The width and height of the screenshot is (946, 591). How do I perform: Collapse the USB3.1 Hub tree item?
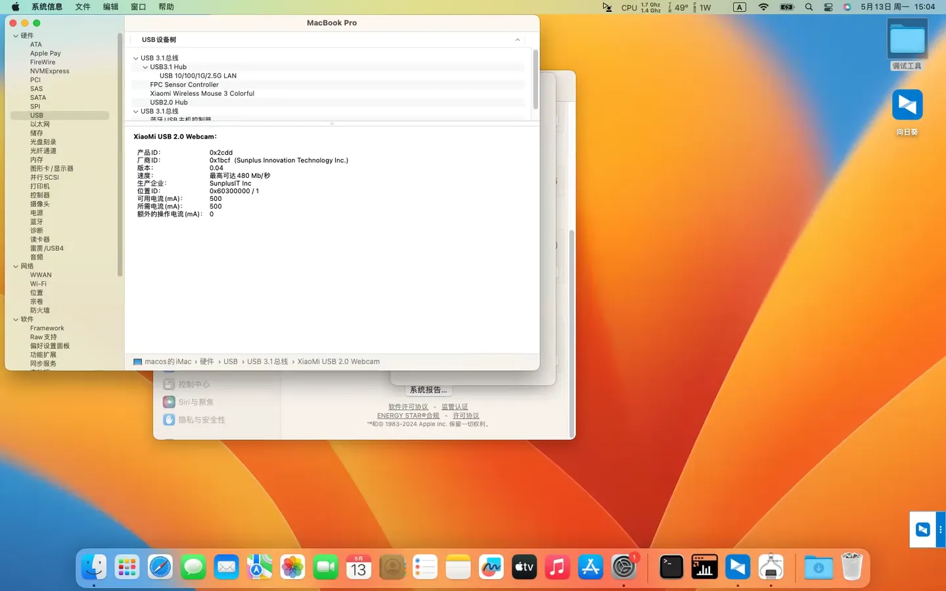pos(145,67)
